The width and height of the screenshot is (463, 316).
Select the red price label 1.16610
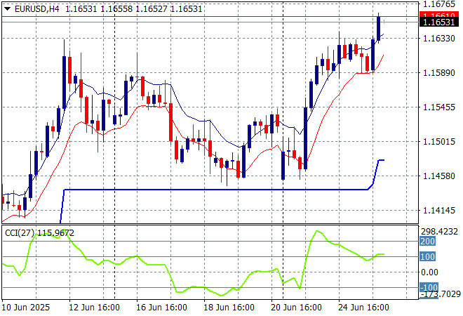point(439,15)
